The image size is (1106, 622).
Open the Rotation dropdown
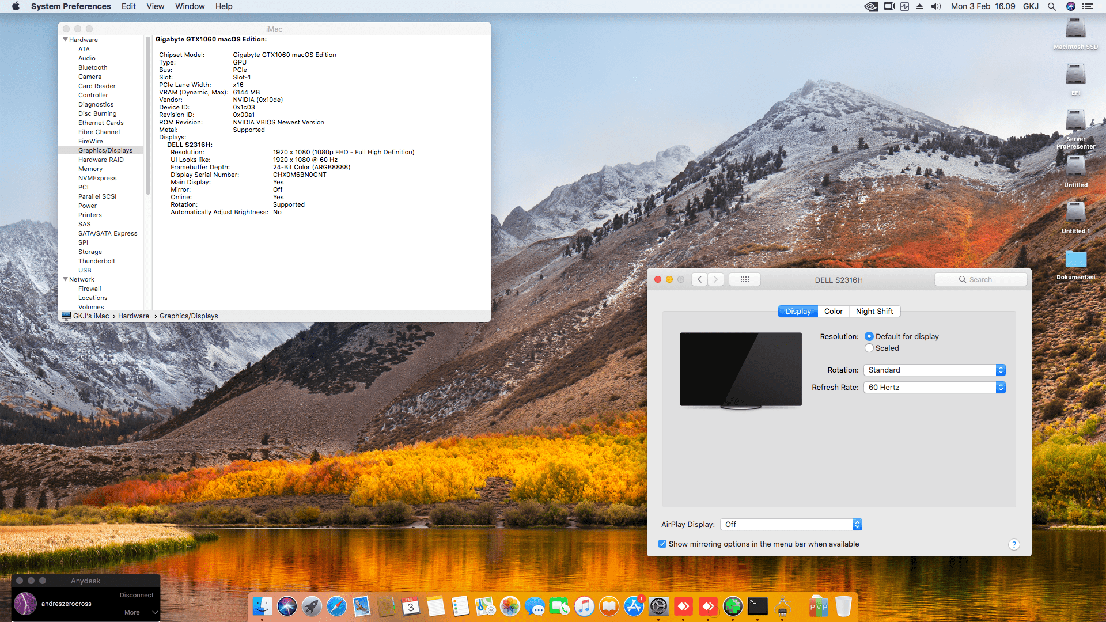click(934, 370)
